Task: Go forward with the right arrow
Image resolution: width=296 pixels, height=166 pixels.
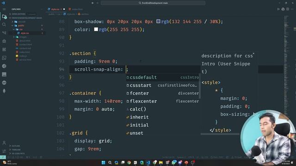Action: (x=98, y=3)
